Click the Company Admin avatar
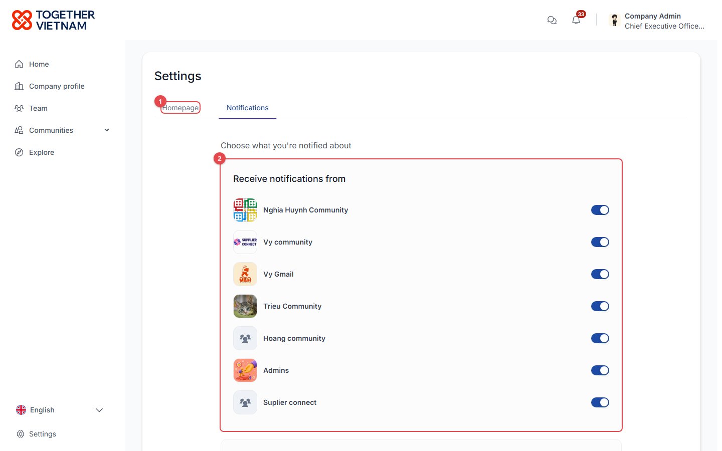 615,20
